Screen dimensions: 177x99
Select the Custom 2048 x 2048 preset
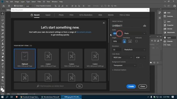click(x=48, y=59)
